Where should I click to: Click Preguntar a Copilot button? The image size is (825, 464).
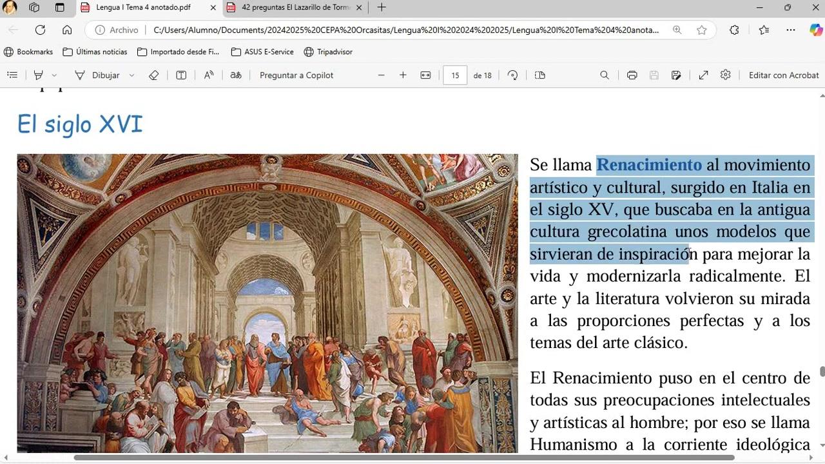point(296,75)
